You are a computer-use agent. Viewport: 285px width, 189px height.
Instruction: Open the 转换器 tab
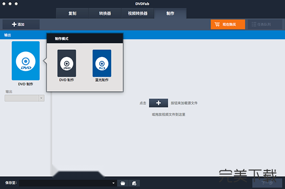[x=105, y=13]
